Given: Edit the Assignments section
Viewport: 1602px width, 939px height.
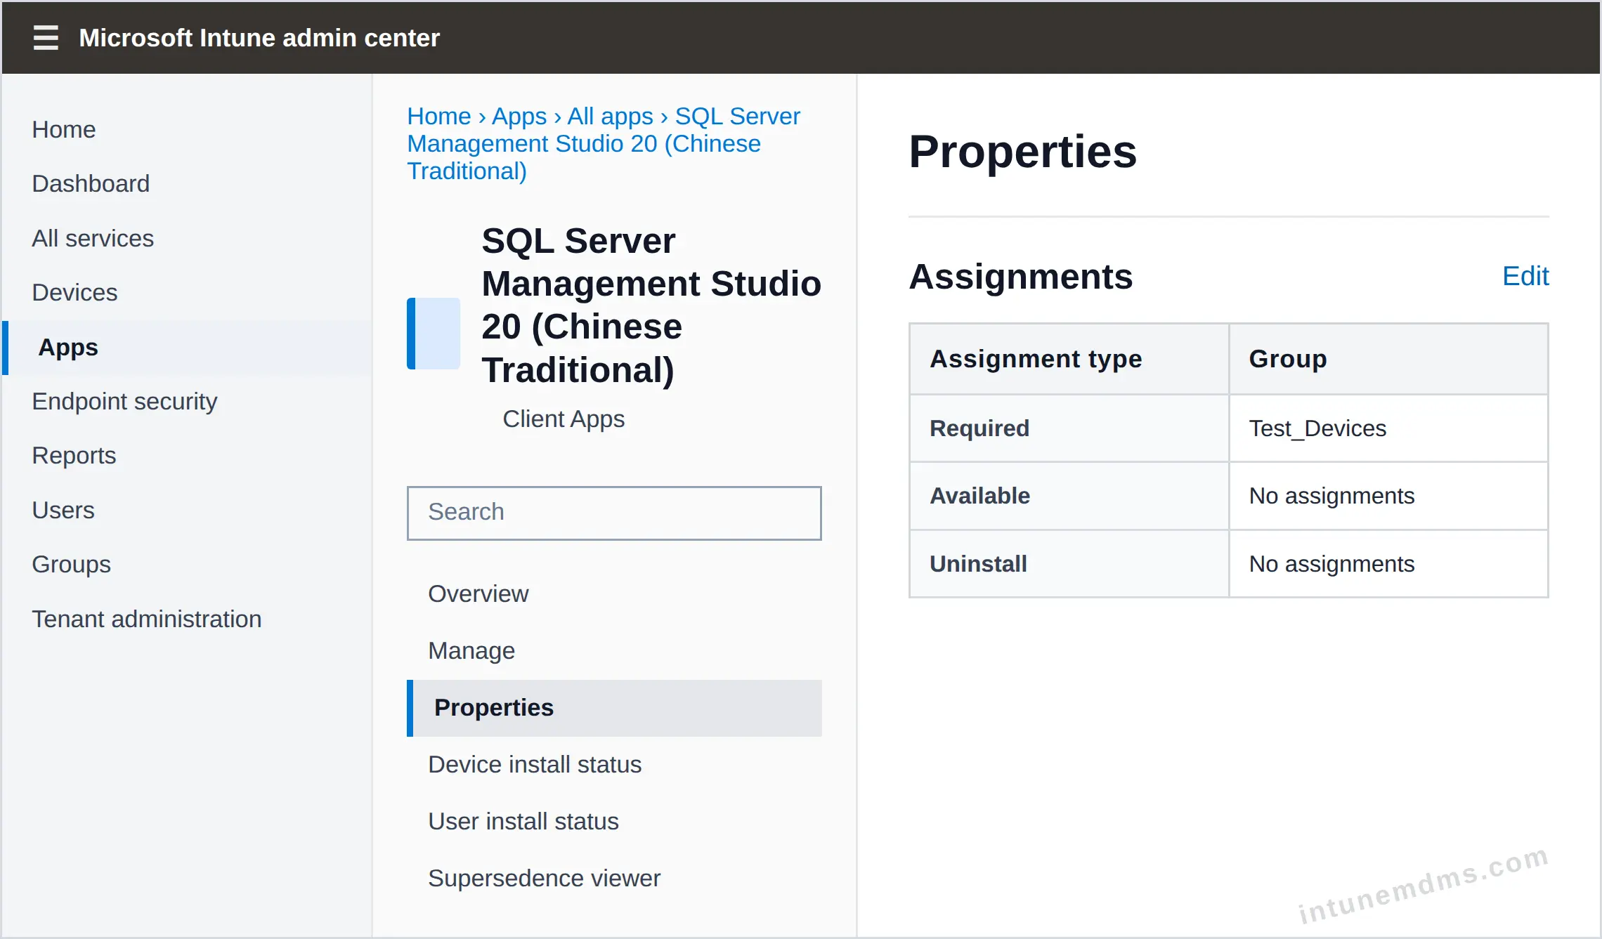Looking at the screenshot, I should click(x=1525, y=276).
